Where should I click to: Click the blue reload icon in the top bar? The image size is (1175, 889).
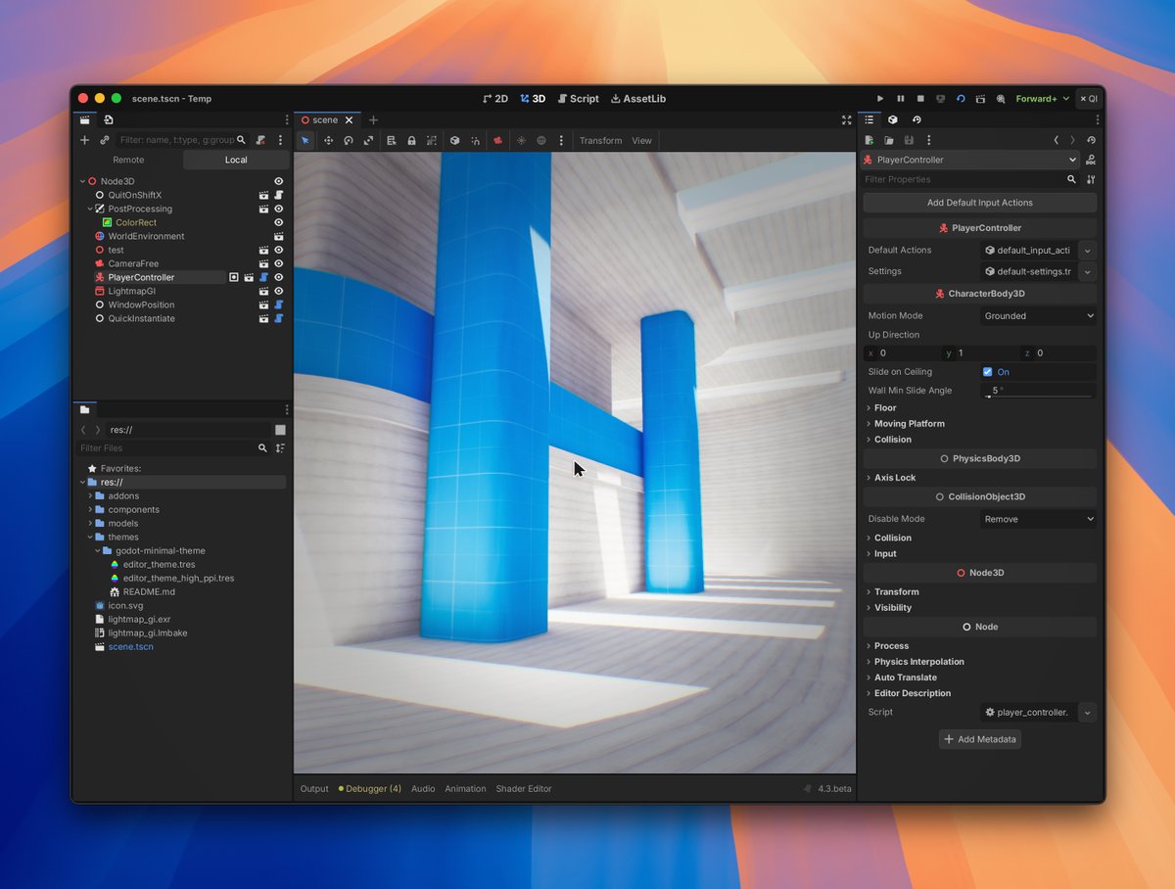961,99
